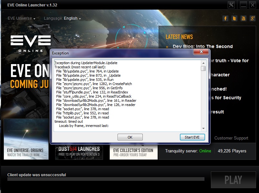Open Dev Blog: Into The Second news
The image size is (259, 193).
coord(203,46)
